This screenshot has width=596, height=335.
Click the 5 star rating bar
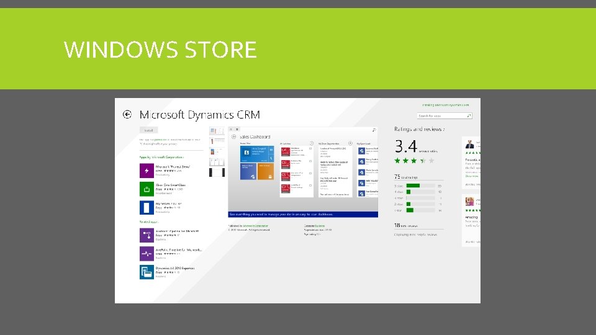pyautogui.click(x=420, y=185)
